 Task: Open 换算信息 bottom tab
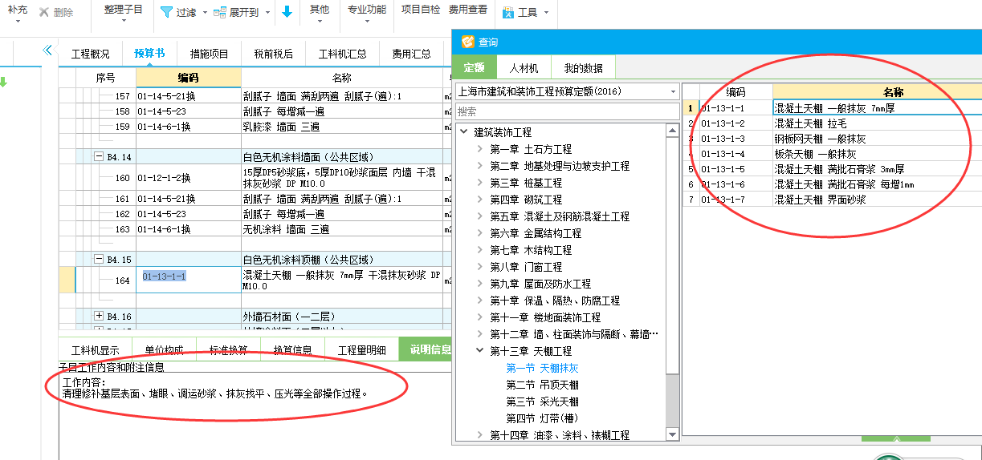click(x=293, y=350)
